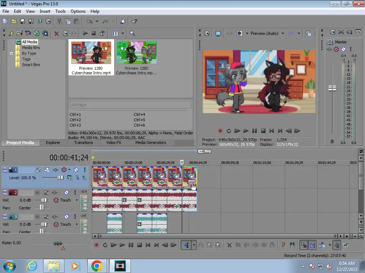Toggle Preview on External Monitor icon
Screen dimensions: 365x273
click(x=218, y=33)
